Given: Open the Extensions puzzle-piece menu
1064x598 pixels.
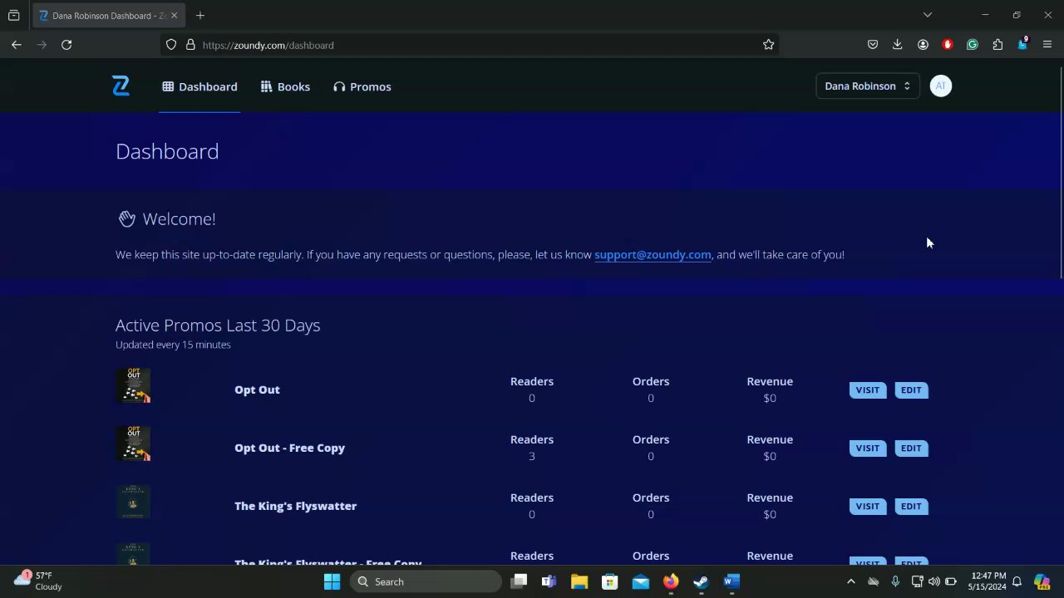Looking at the screenshot, I should [x=997, y=45].
